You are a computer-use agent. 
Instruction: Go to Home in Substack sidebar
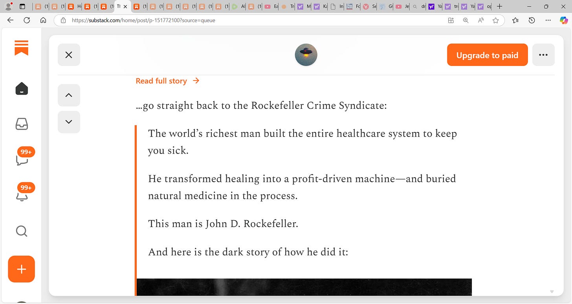[x=22, y=88]
